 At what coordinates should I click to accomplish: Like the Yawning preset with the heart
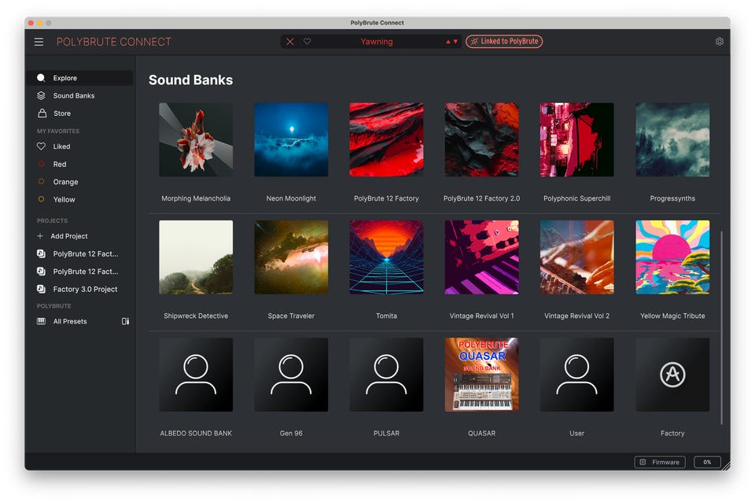coord(308,42)
